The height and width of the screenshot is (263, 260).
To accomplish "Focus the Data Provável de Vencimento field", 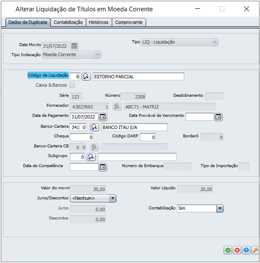I will 199,117.
